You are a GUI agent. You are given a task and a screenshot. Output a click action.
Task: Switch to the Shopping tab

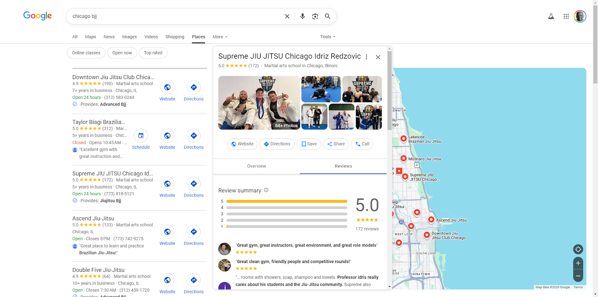click(x=175, y=37)
